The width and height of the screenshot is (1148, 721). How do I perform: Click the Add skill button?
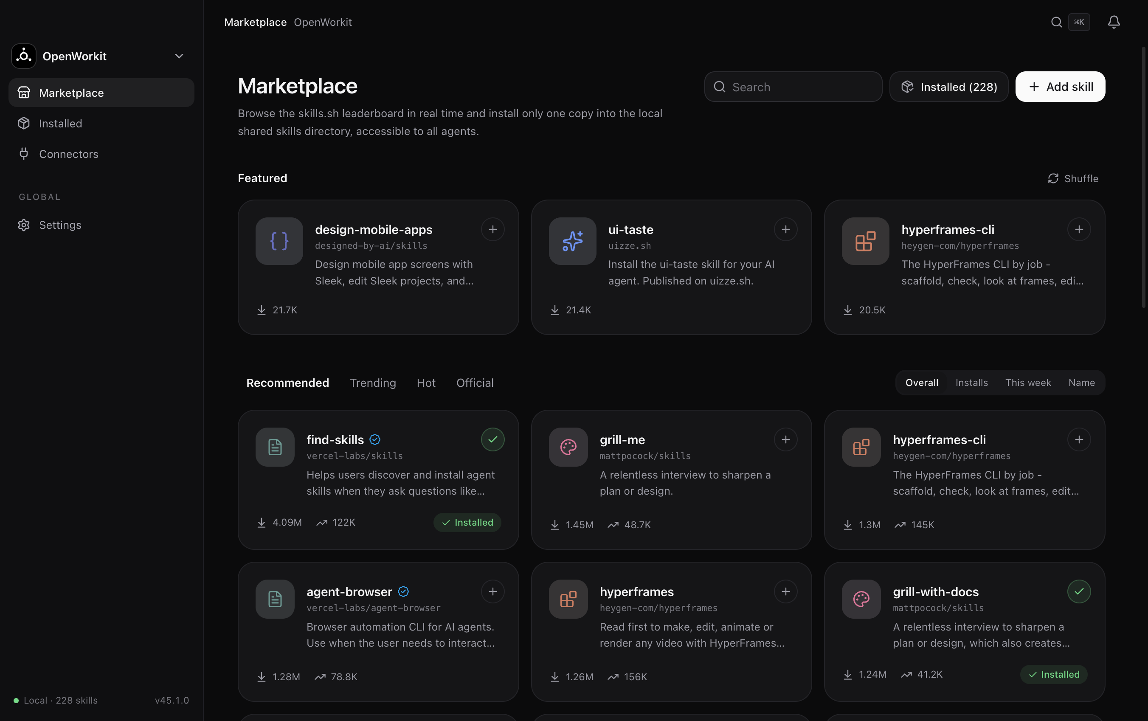1060,87
